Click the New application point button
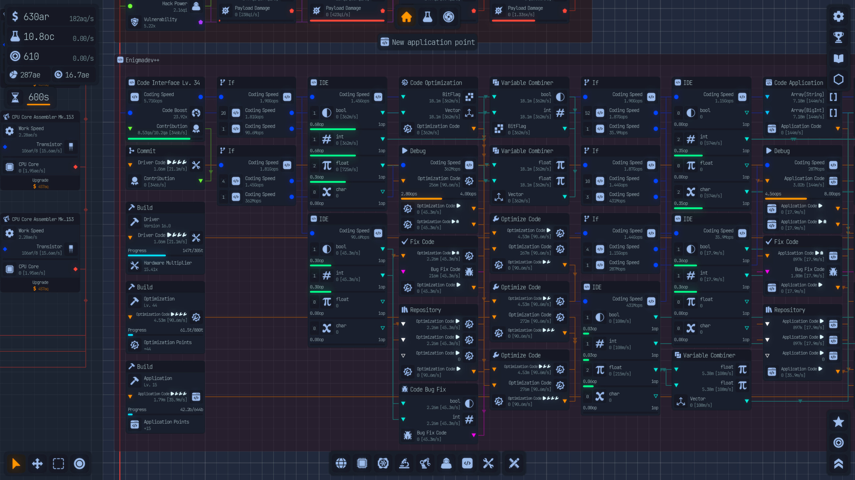The height and width of the screenshot is (480, 855). [427, 42]
